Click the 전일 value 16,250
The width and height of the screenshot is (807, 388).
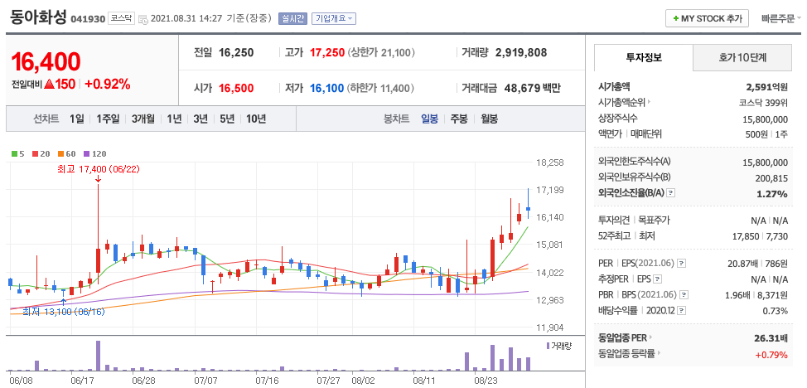[236, 52]
